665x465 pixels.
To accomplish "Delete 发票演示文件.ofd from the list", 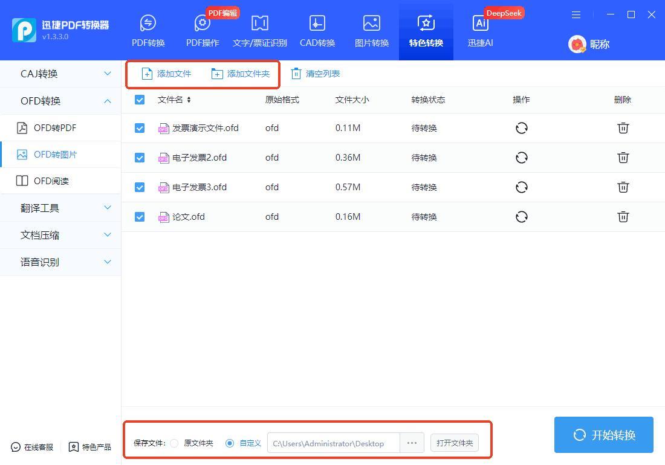I will click(x=623, y=128).
